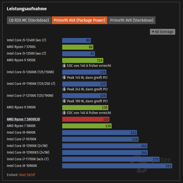Screen dimensions: 183x183
Task: Click info icon beside Peak 145 W note
Action: [x=64, y=77]
